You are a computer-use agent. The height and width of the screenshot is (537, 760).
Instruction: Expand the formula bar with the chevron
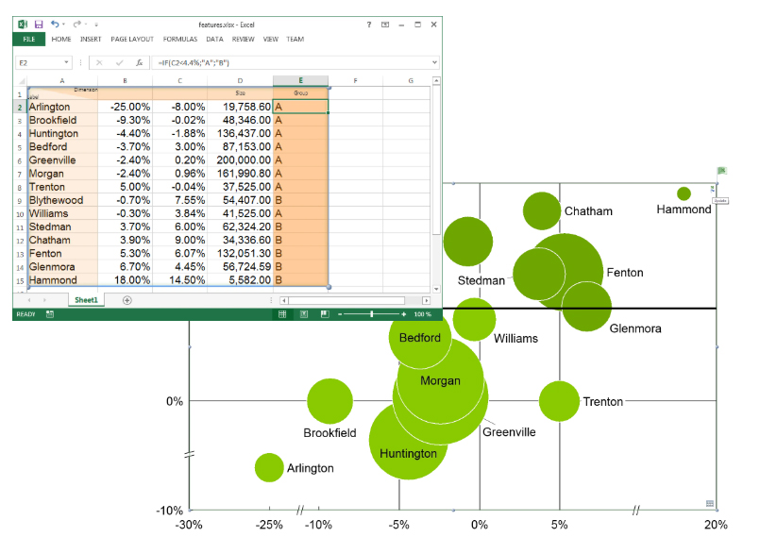point(434,62)
